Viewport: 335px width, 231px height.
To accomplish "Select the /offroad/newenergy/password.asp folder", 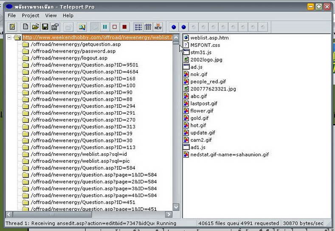I will click(73, 51).
